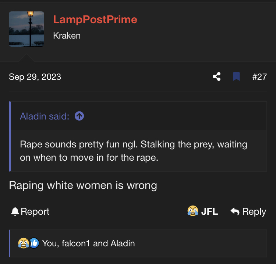Click the curved reply arrow icon
The image size is (276, 264).
click(x=235, y=211)
